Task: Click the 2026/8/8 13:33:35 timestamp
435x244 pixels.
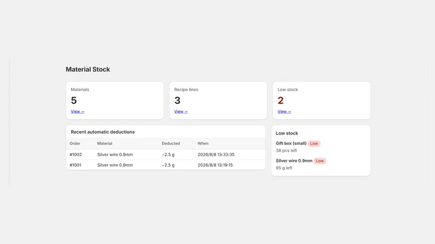Action: [x=216, y=155]
